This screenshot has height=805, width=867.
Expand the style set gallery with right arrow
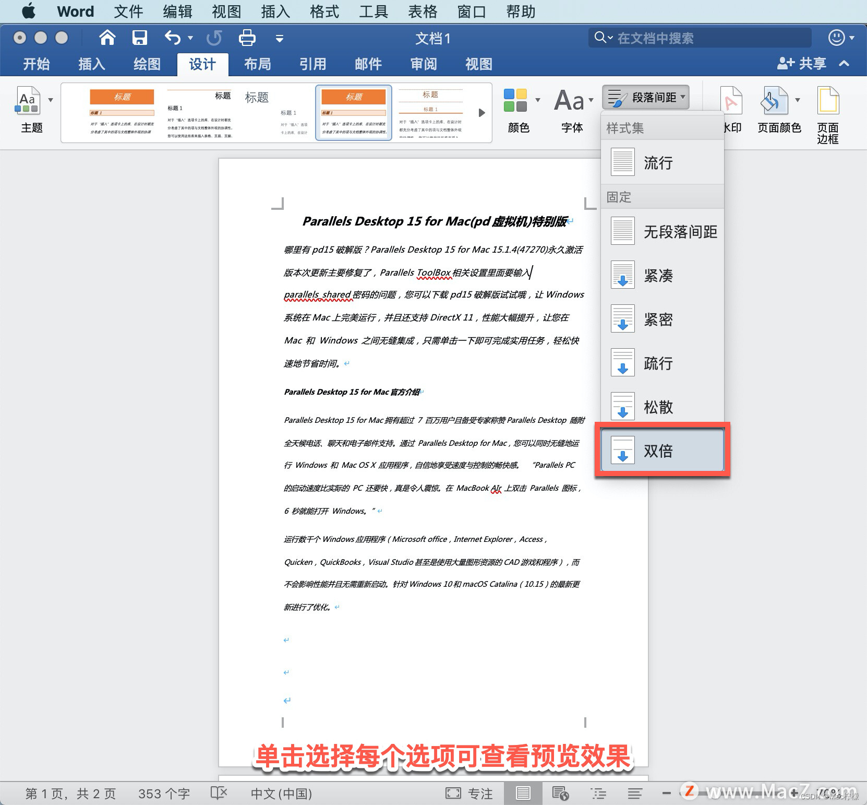(481, 112)
